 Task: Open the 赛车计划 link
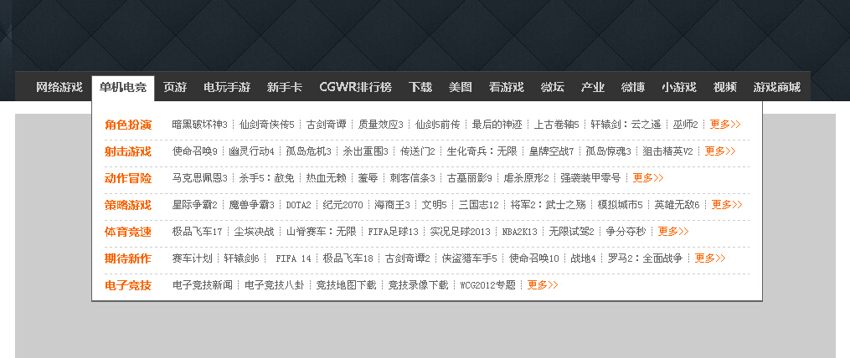coord(193,258)
